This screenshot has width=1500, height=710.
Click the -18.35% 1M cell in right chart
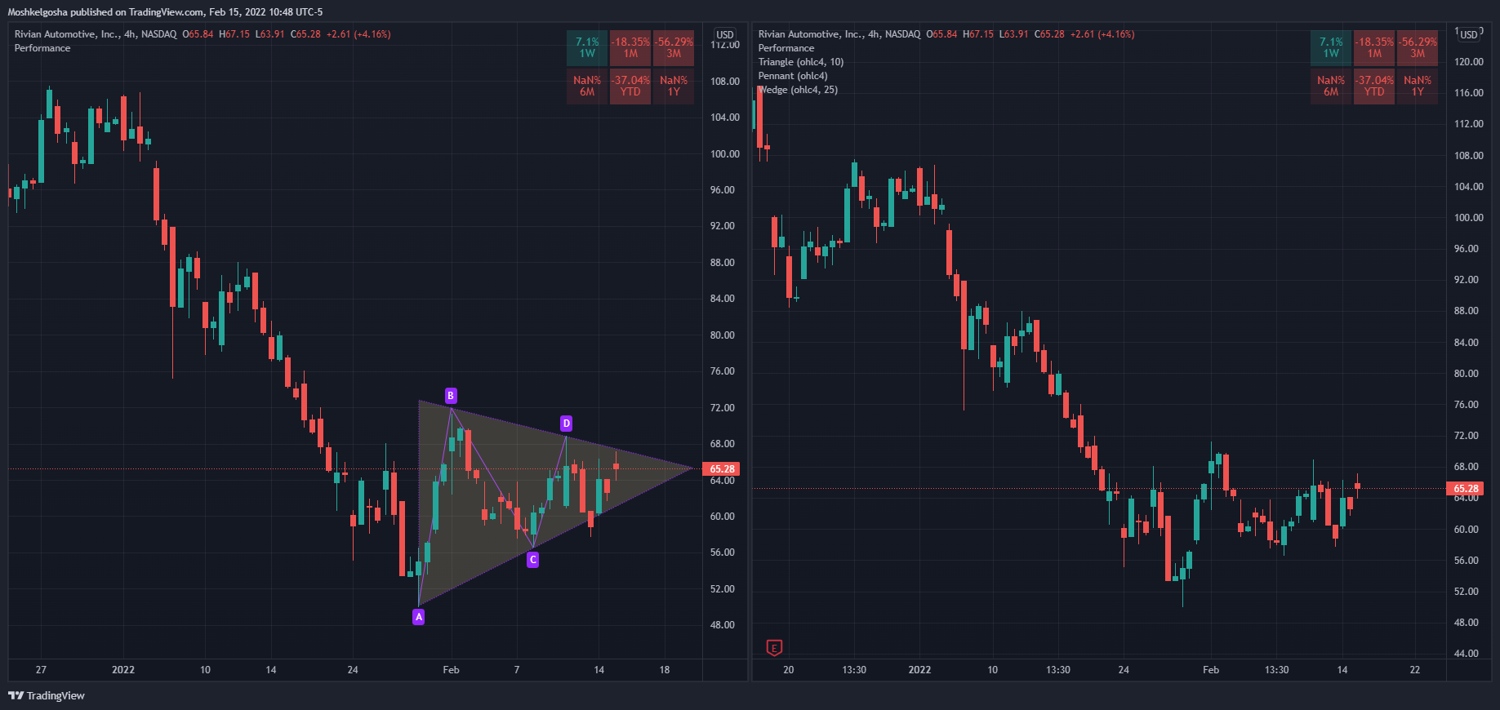coord(1374,47)
